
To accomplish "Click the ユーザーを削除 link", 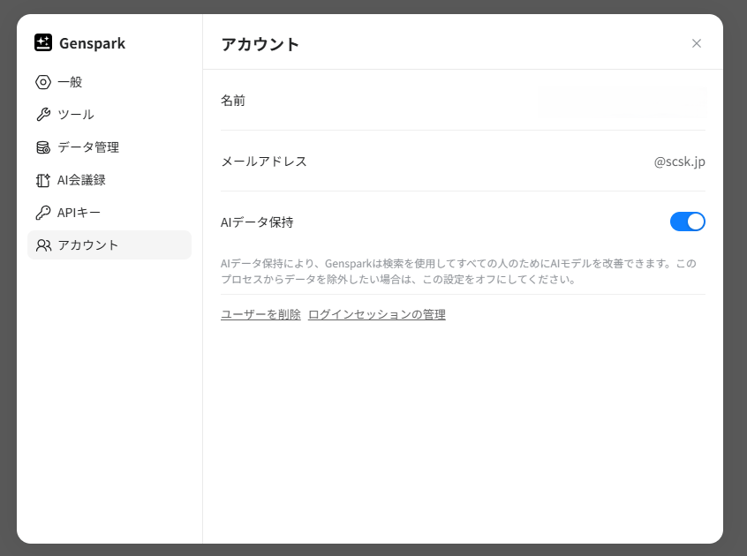I will coord(260,314).
